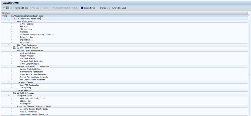Select Inline Conflict Analysis tree entry

tap(29, 48)
